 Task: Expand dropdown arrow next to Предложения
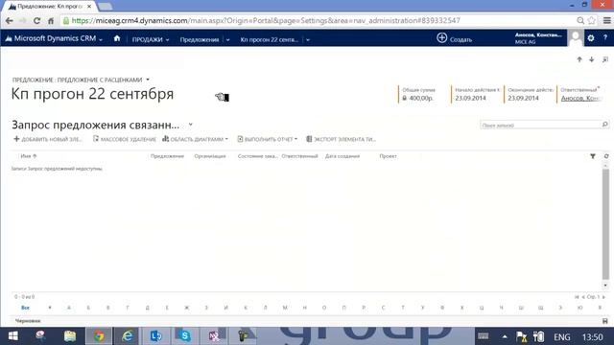click(227, 40)
